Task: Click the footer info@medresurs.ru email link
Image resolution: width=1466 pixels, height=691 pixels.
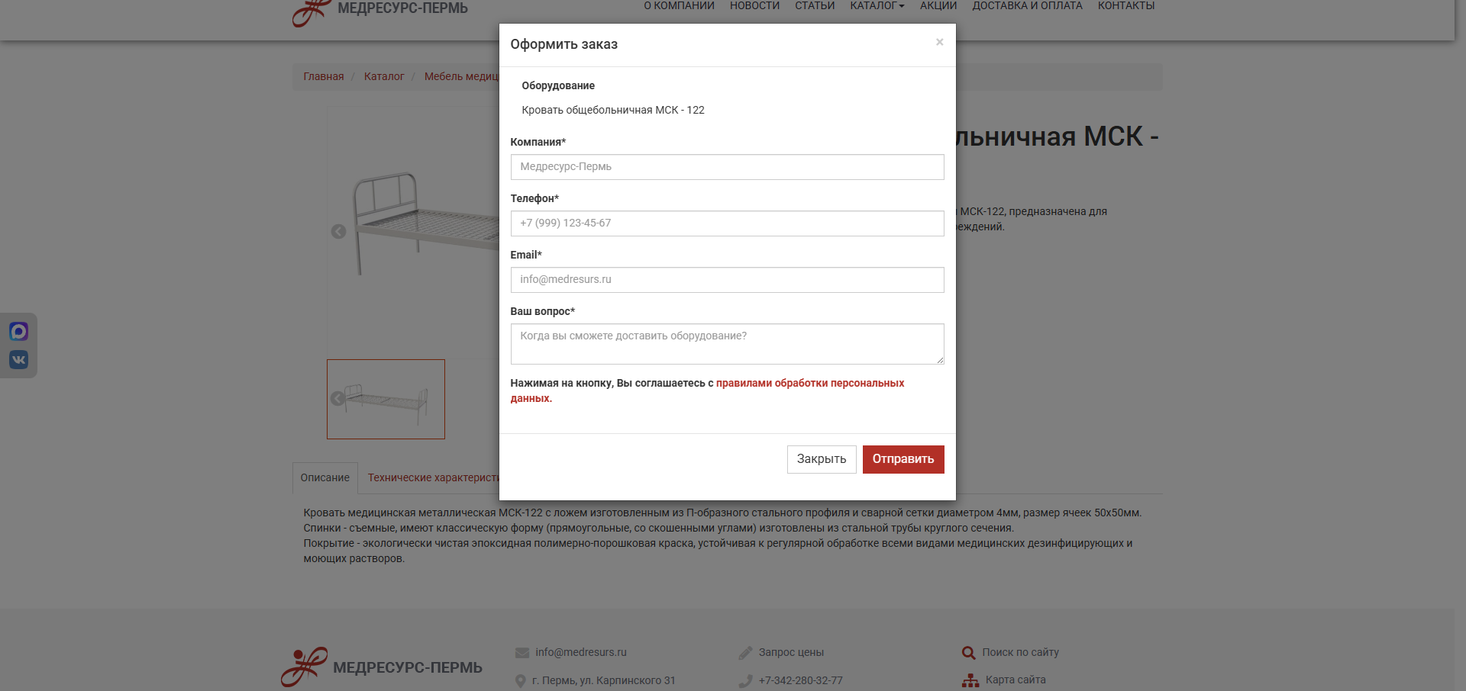Action: pyautogui.click(x=581, y=652)
